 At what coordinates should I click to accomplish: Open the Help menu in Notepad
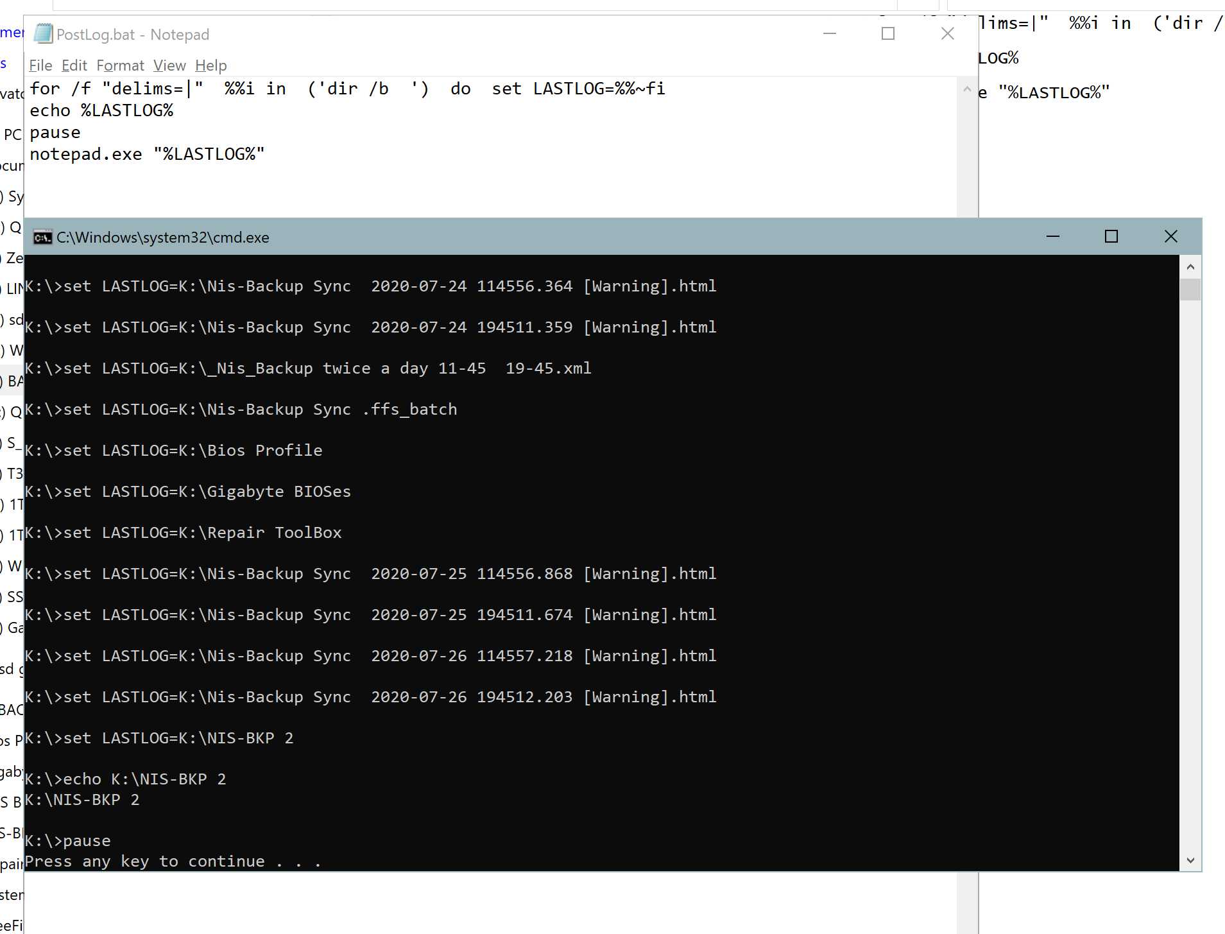point(211,65)
